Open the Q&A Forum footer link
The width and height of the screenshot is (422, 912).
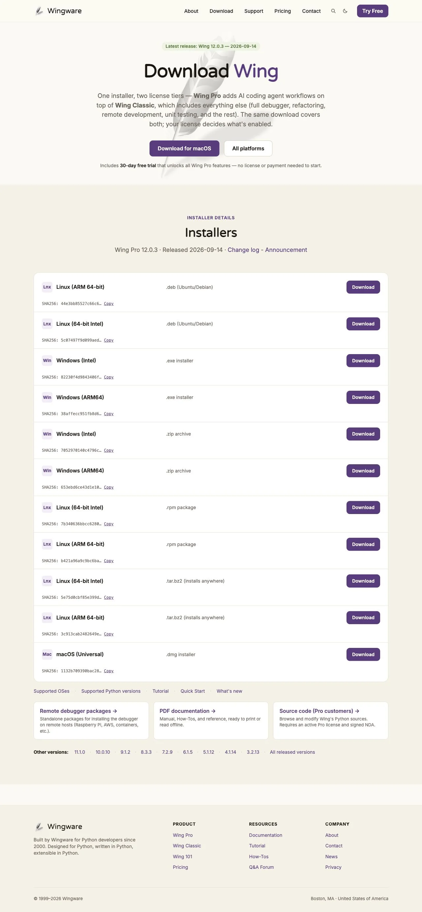click(x=261, y=867)
